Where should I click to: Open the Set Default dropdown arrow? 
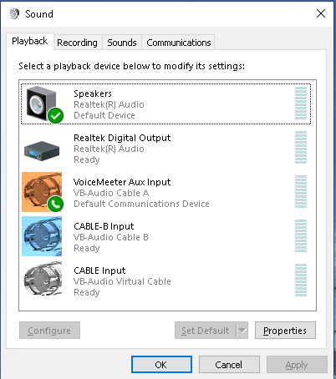(242, 331)
